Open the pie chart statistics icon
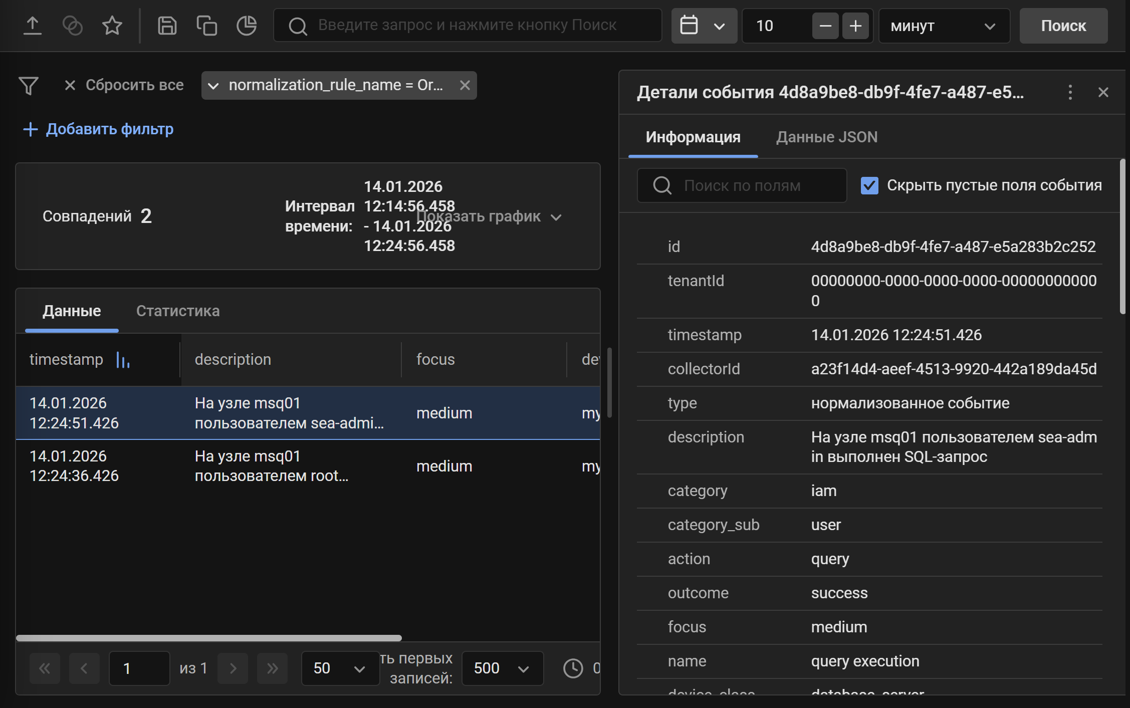1130x708 pixels. [247, 25]
